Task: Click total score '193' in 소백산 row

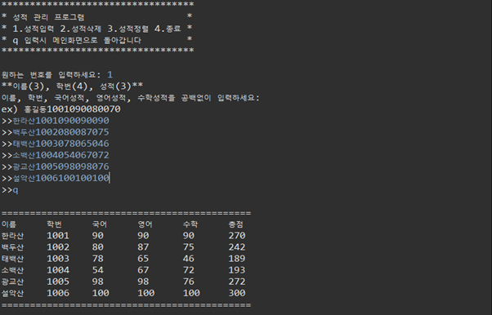Action: point(237,270)
